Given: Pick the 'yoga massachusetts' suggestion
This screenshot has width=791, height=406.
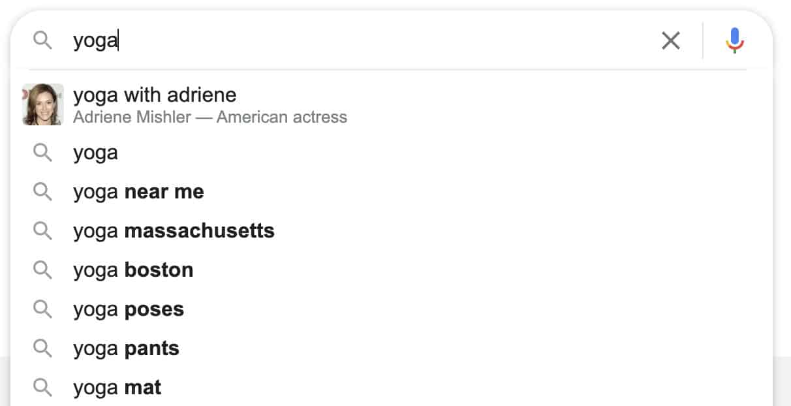Looking at the screenshot, I should click(174, 231).
